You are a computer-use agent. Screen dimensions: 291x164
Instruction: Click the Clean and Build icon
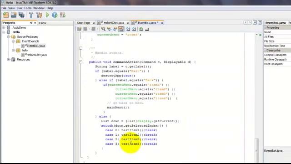click(x=39, y=15)
